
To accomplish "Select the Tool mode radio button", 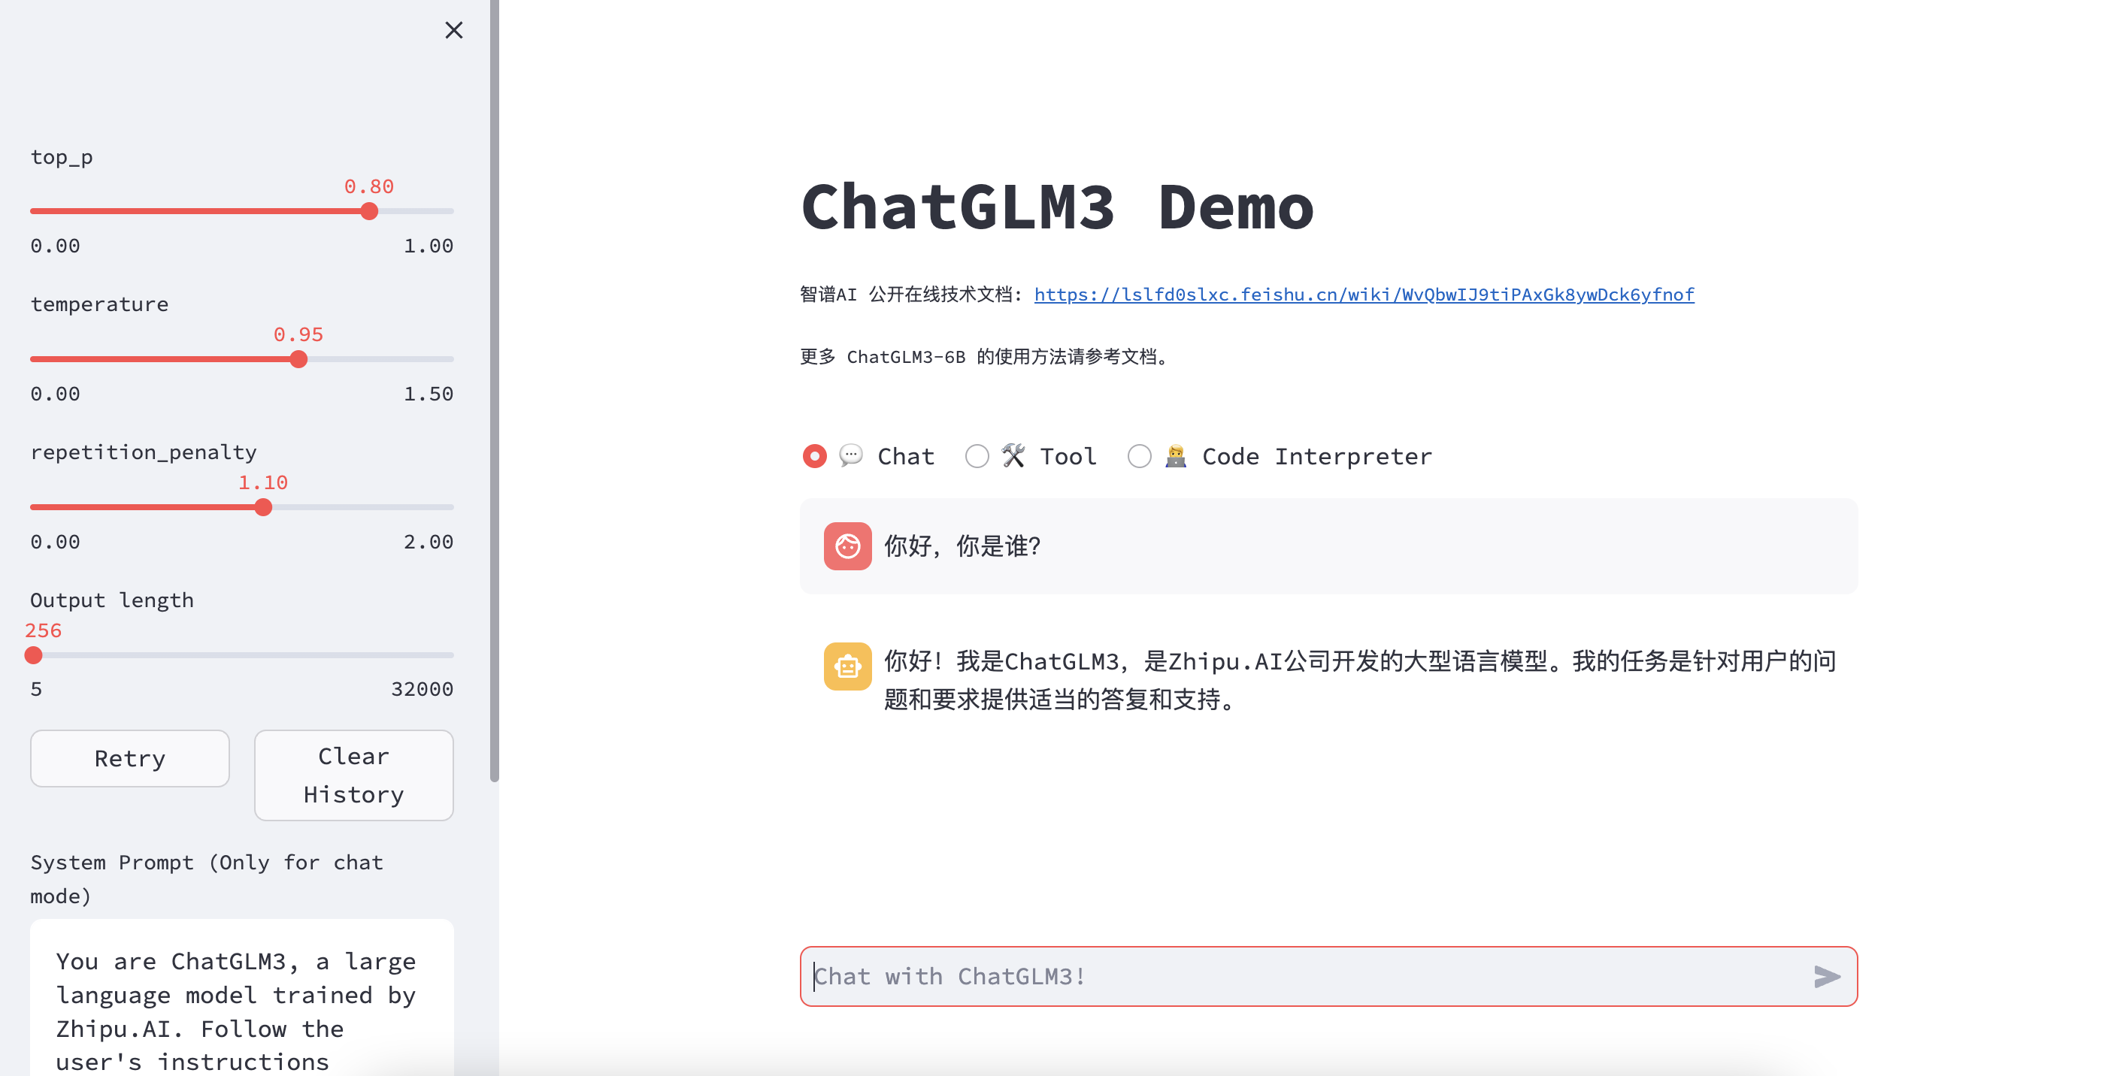I will coord(977,456).
